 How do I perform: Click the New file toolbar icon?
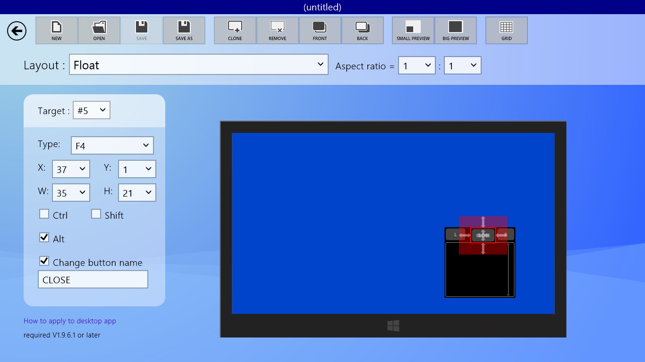point(57,31)
